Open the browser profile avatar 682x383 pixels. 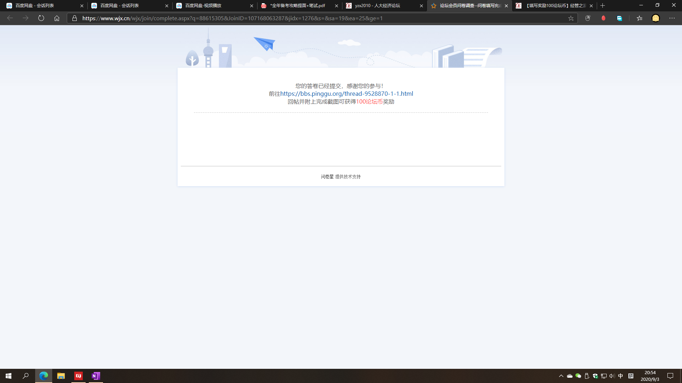(x=656, y=18)
